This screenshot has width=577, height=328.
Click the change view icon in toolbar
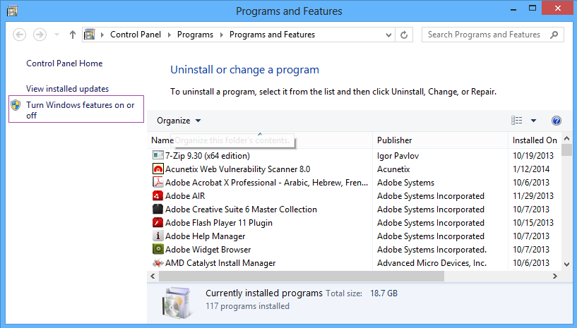tap(517, 121)
